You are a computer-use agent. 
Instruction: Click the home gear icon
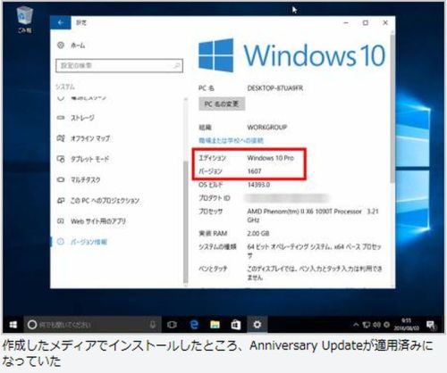point(61,46)
